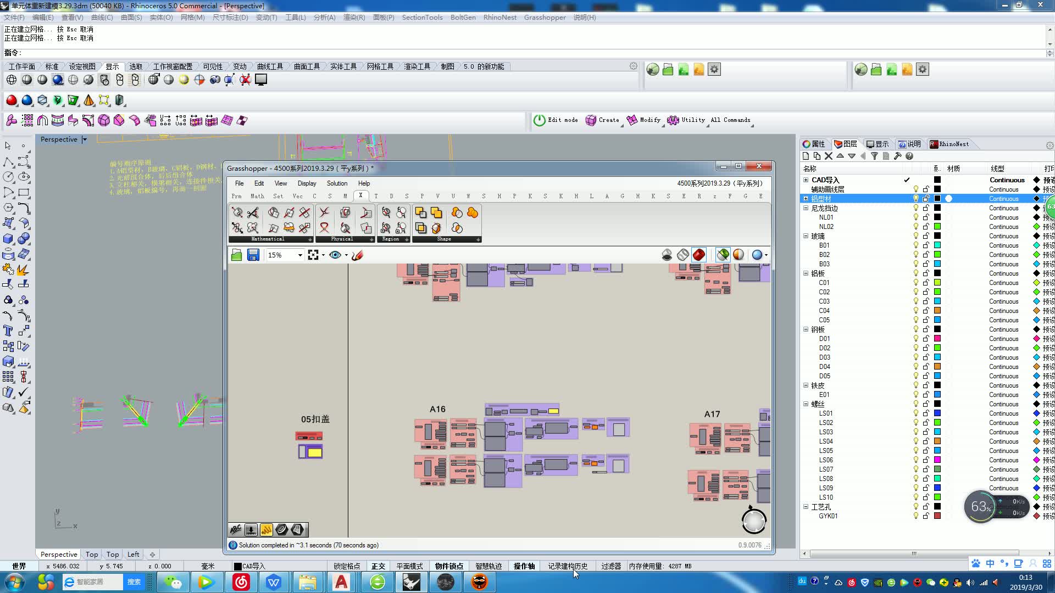Screen dimensions: 1055x593
Task: Open Display menu in Grasshopper window
Action: click(307, 183)
